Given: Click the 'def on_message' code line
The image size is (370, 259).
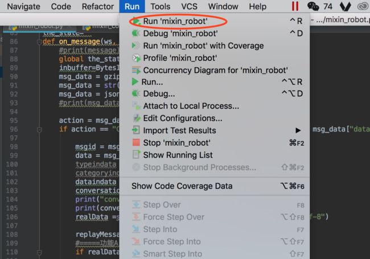Looking at the screenshot, I should point(81,42).
